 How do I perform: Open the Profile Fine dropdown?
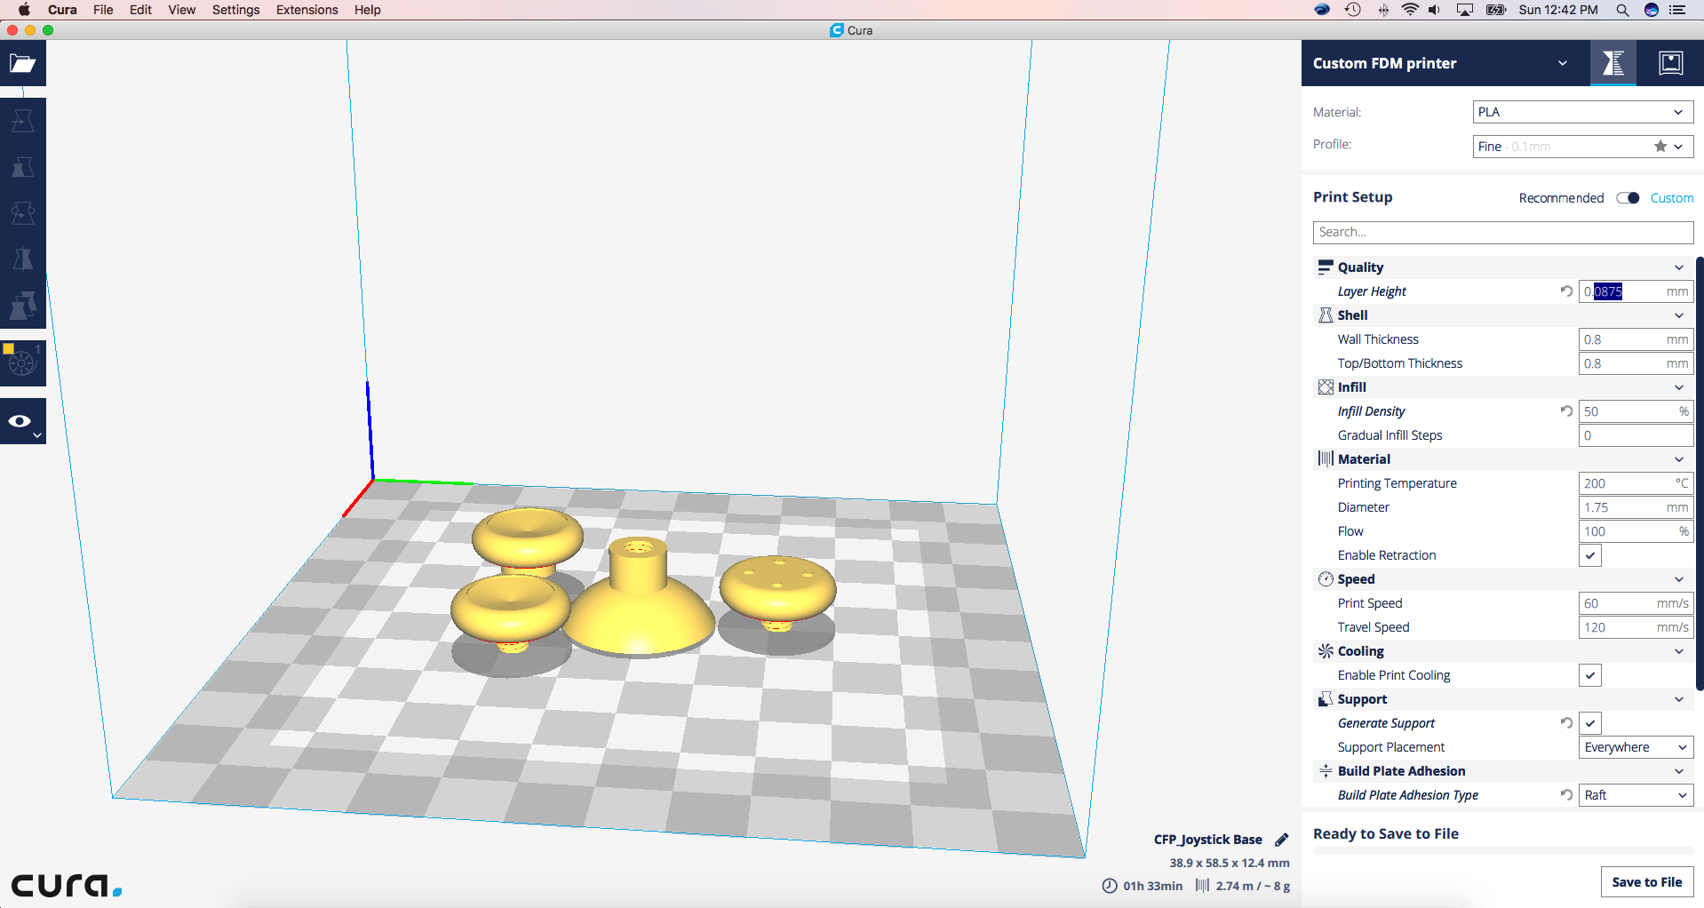pyautogui.click(x=1583, y=147)
